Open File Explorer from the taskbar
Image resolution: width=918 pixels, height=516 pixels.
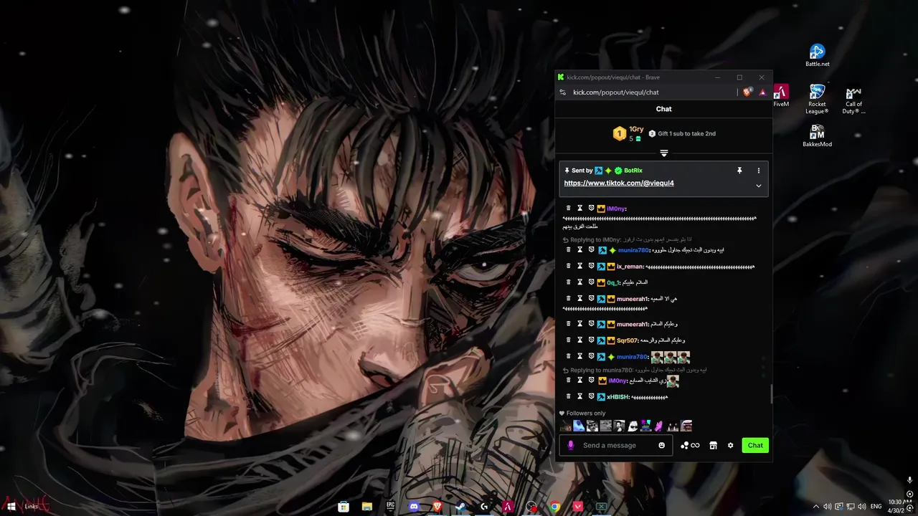pos(367,507)
